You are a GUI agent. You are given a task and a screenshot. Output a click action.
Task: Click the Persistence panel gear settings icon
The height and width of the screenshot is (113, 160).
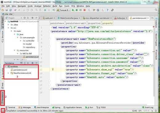[32, 63]
